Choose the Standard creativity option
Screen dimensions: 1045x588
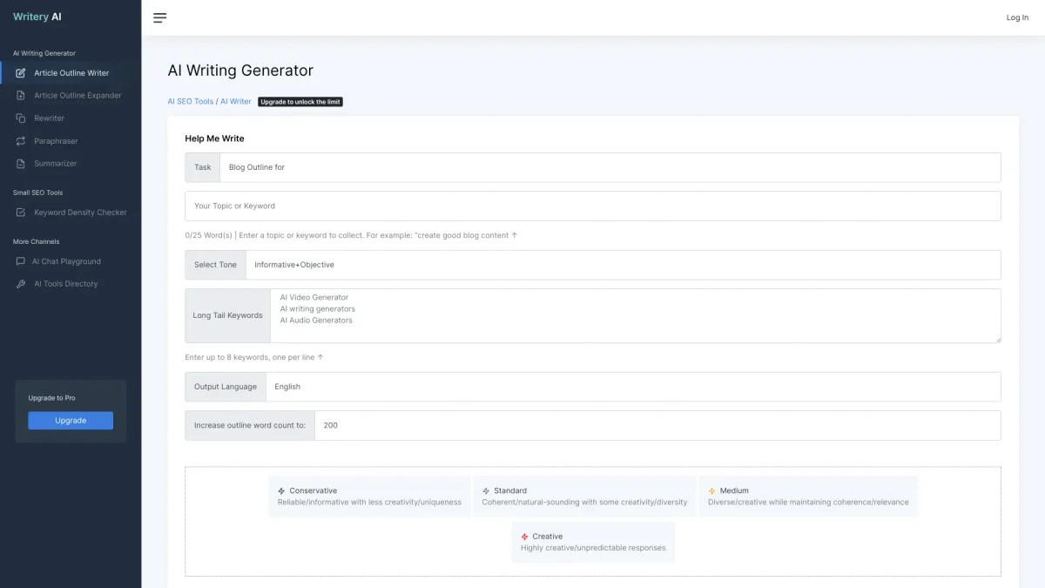pos(583,497)
